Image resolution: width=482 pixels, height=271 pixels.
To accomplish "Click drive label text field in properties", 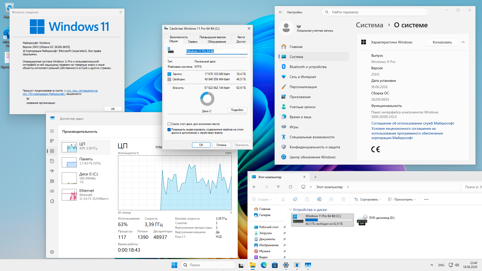I will (217, 51).
